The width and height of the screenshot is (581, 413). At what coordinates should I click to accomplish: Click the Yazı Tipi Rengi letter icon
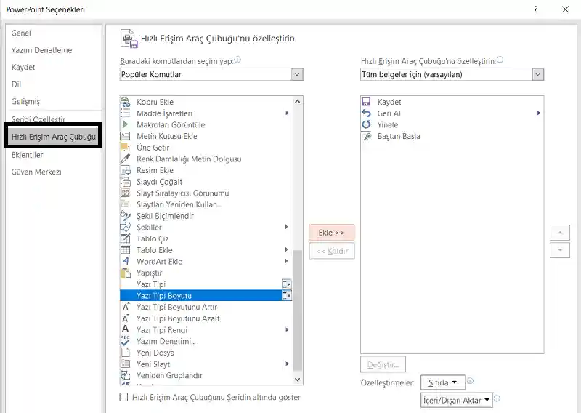(126, 329)
